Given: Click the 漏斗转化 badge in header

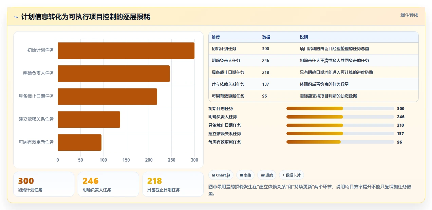Looking at the screenshot, I should pos(409,15).
